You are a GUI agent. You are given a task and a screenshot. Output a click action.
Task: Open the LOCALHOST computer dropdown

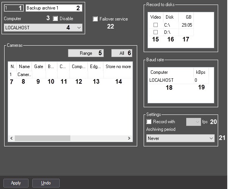click(x=43, y=27)
